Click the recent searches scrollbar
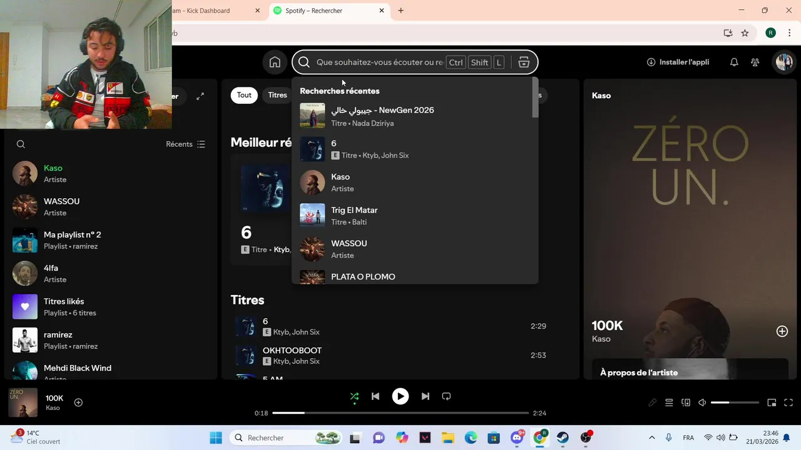The height and width of the screenshot is (450, 801). point(535,97)
